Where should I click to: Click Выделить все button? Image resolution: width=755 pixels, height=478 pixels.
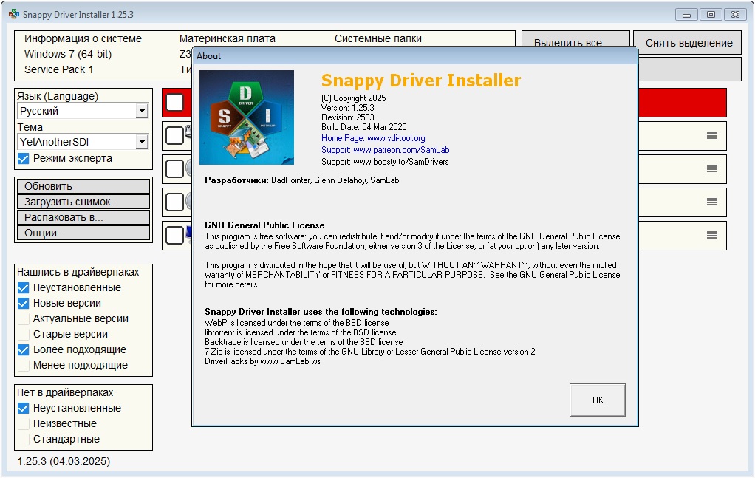click(575, 39)
